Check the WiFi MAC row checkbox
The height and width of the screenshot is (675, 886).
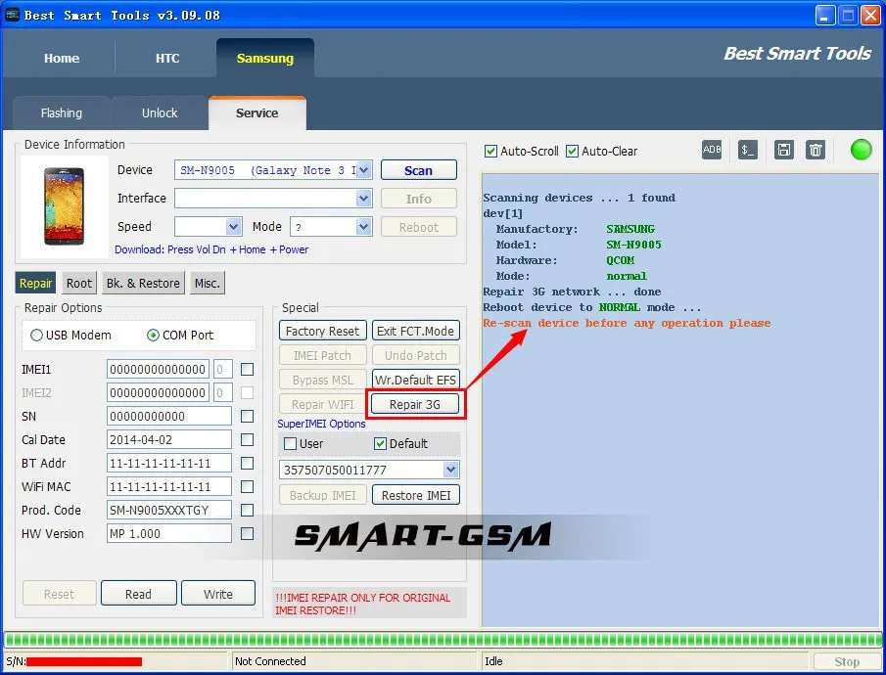click(x=247, y=486)
